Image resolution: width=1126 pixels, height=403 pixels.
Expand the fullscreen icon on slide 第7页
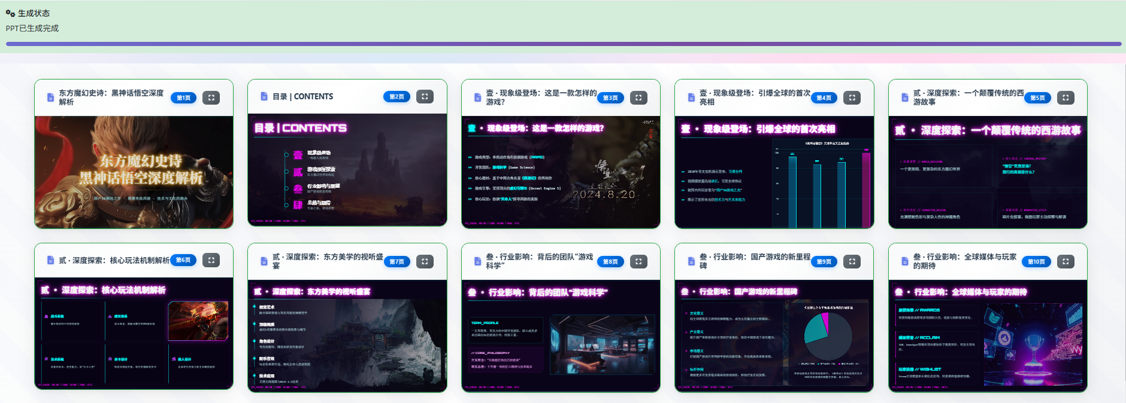[425, 261]
